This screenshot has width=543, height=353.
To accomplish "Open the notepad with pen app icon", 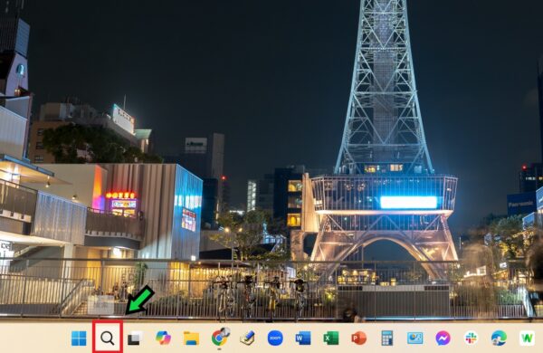I will coord(247,338).
